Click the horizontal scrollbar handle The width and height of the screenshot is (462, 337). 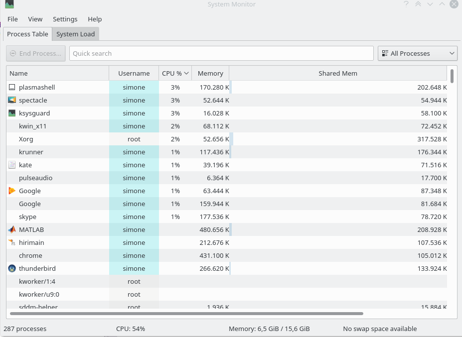click(x=186, y=314)
